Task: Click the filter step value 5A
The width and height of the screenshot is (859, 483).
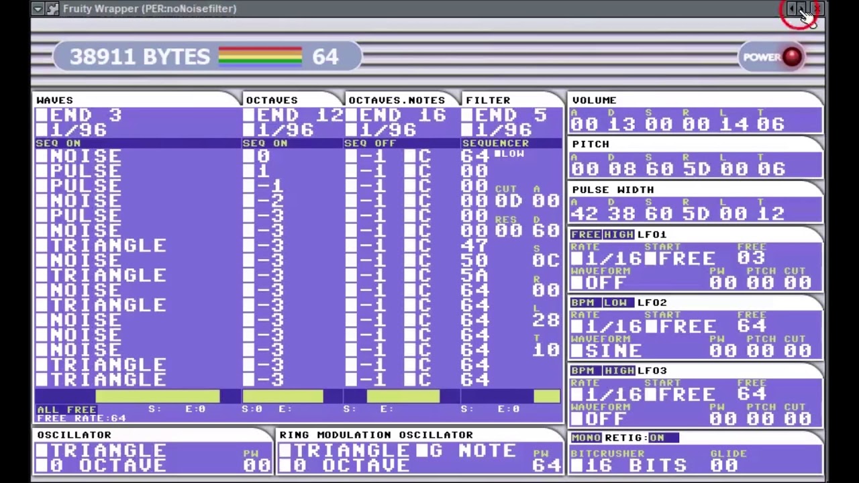Action: click(474, 275)
